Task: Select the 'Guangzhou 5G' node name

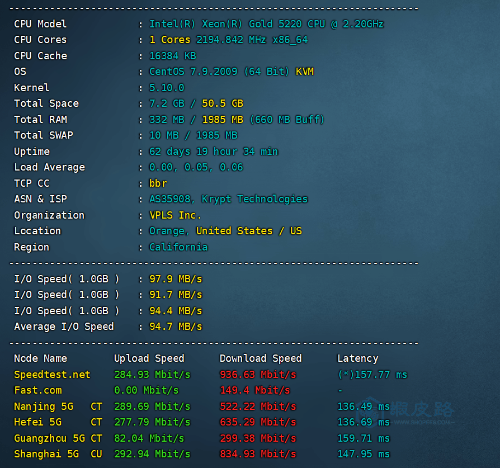Action: tap(49, 438)
